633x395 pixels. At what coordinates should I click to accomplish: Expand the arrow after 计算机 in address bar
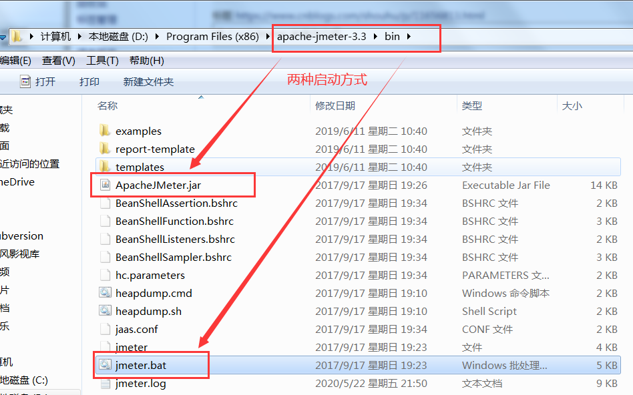click(x=80, y=36)
